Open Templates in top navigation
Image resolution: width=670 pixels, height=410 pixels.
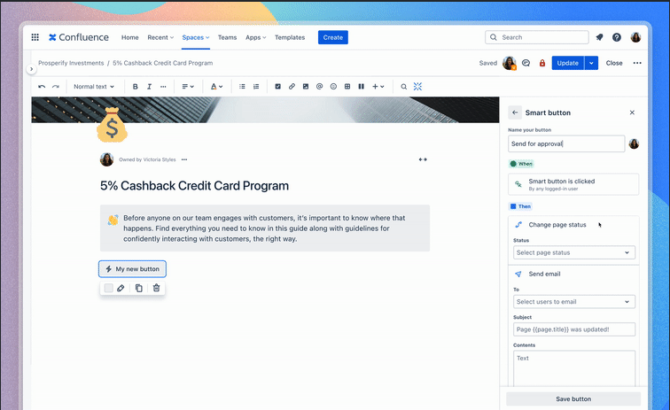290,37
